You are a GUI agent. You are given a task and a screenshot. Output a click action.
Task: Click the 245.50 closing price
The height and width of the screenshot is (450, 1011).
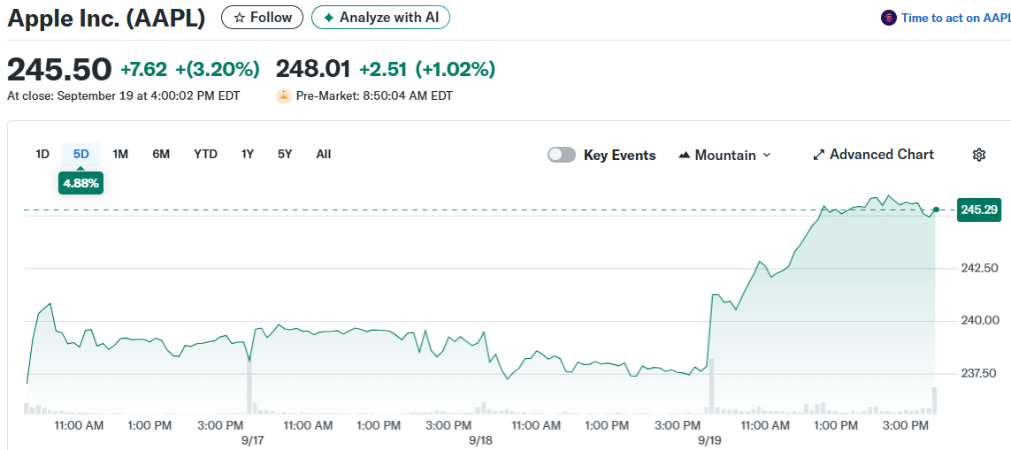pos(59,69)
